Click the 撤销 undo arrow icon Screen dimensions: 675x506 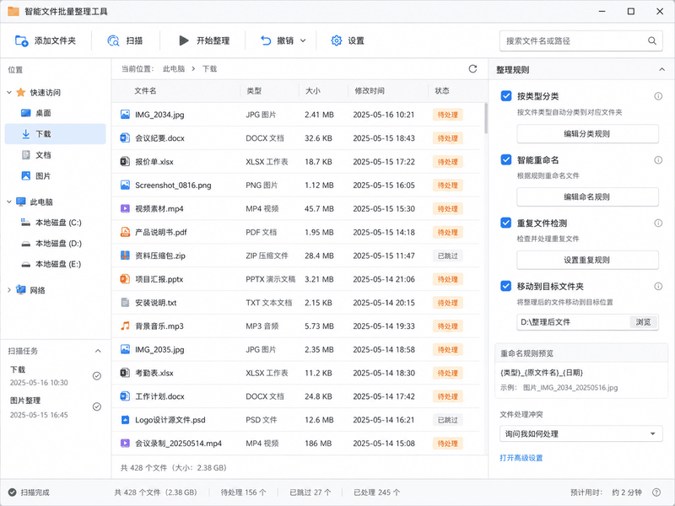[266, 40]
